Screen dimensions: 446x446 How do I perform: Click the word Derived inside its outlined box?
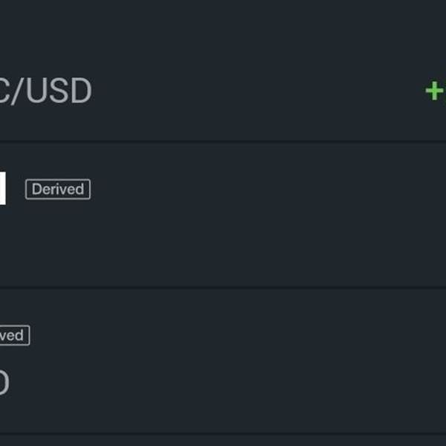point(58,189)
